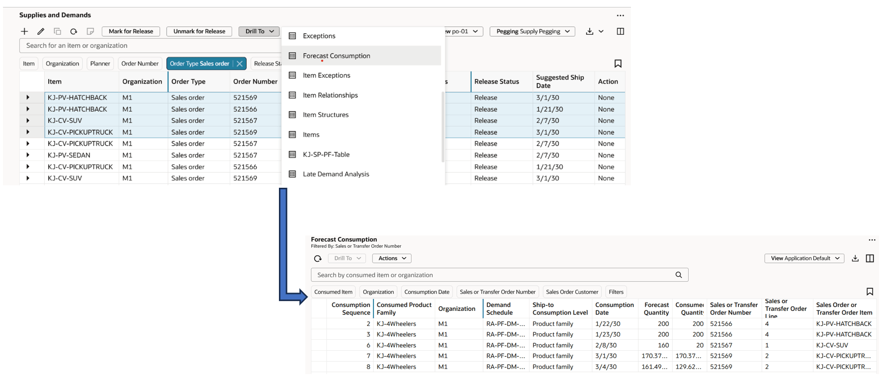This screenshot has height=379, width=888.
Task: Click the export download icon in Supplies and Demands
Action: 589,31
